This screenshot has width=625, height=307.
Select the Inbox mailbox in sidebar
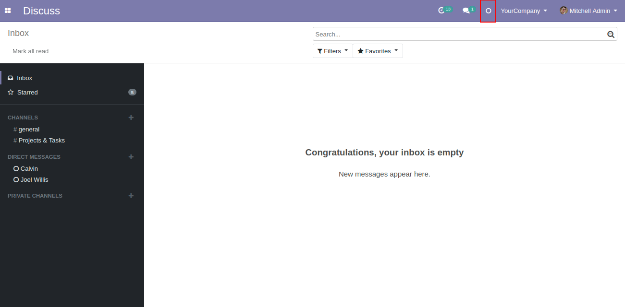click(x=72, y=78)
